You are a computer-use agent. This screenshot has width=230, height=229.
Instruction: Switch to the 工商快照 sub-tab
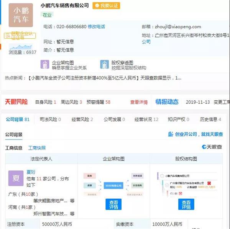[37, 148]
